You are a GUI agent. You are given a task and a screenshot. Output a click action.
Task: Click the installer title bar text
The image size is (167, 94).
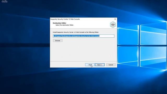tap(65, 19)
